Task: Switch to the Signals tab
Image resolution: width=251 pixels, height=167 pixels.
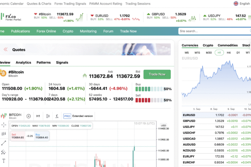Action: 62,63
